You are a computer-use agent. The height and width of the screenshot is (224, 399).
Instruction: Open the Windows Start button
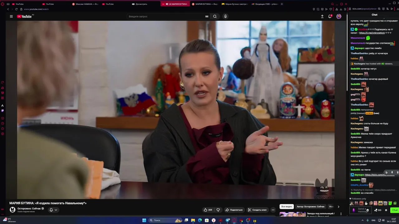point(144,220)
